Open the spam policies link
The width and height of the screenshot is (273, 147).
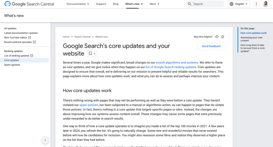click(x=89, y=105)
